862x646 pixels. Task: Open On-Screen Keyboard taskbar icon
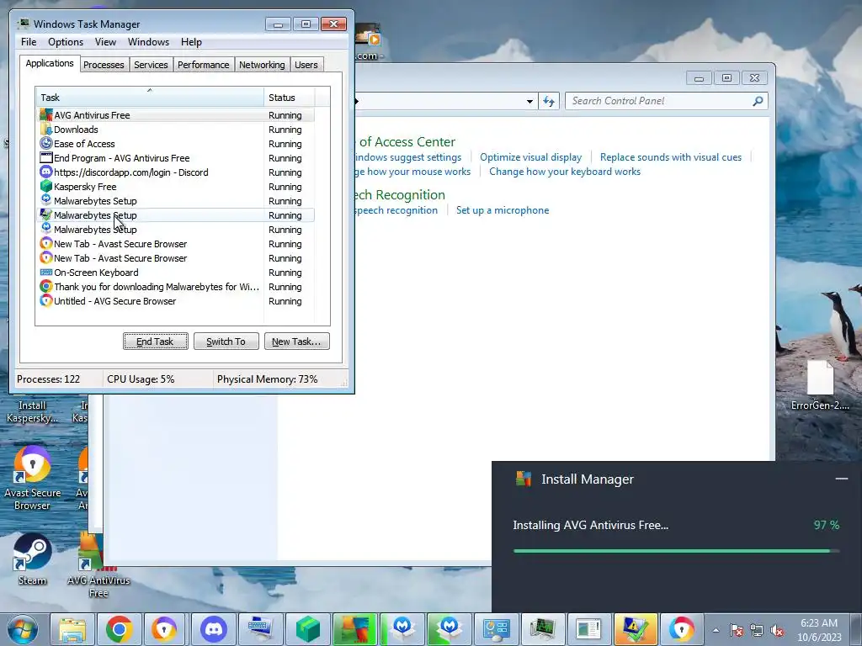260,629
